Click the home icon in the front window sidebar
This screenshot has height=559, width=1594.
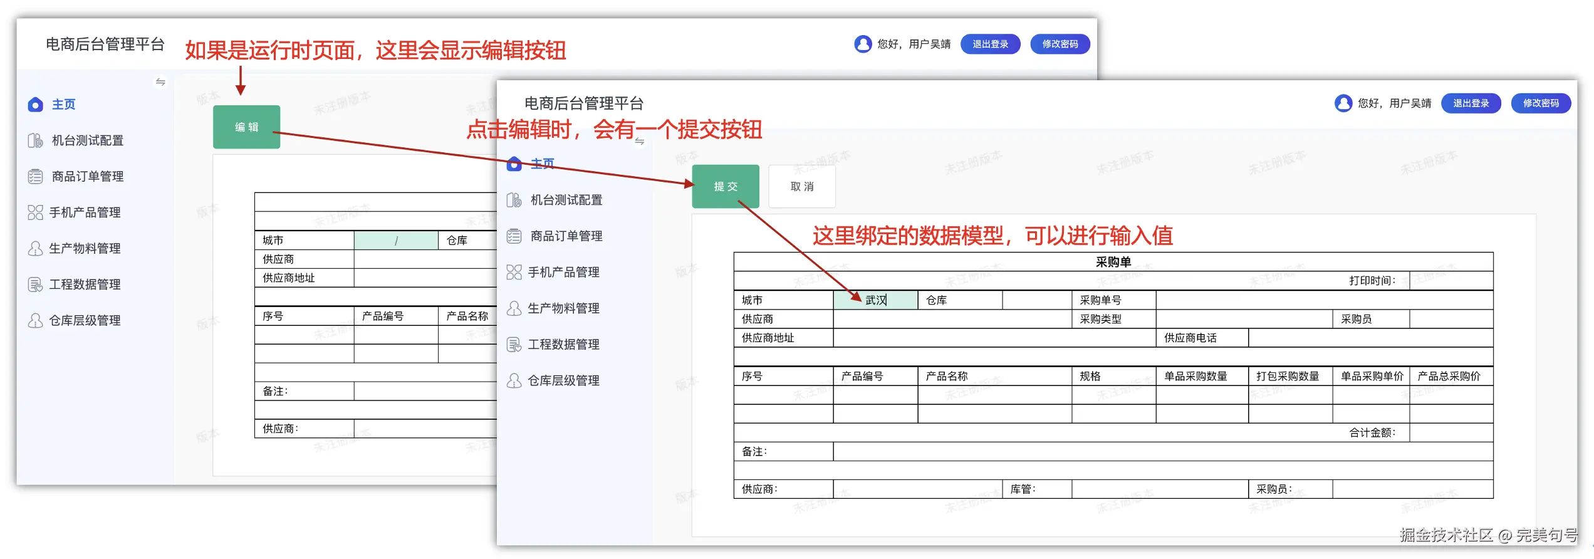click(514, 164)
